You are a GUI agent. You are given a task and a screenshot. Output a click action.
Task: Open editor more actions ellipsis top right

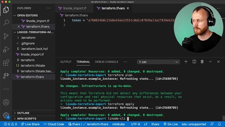[218, 8]
